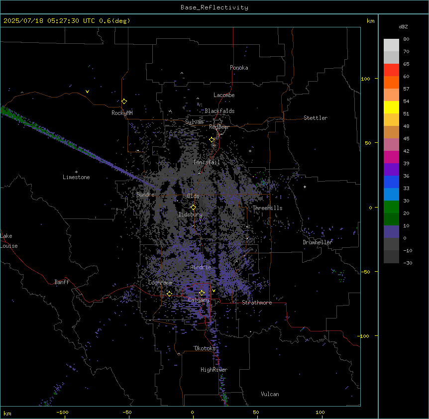
Task: Click the Sundre town label
Action: (145, 195)
